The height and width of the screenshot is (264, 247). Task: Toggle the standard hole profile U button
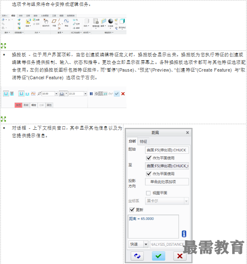click(27, 94)
